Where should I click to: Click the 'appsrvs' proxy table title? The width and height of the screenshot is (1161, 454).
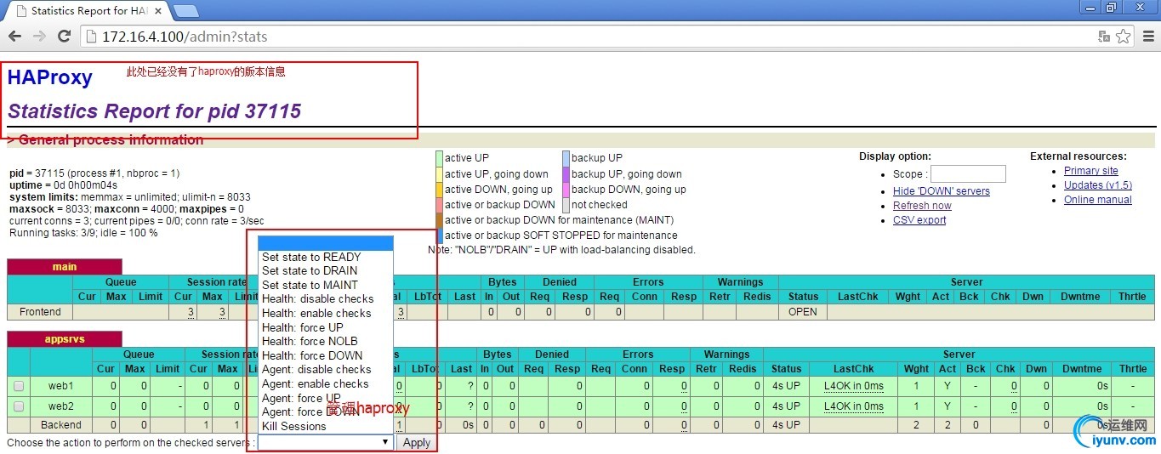tap(65, 339)
